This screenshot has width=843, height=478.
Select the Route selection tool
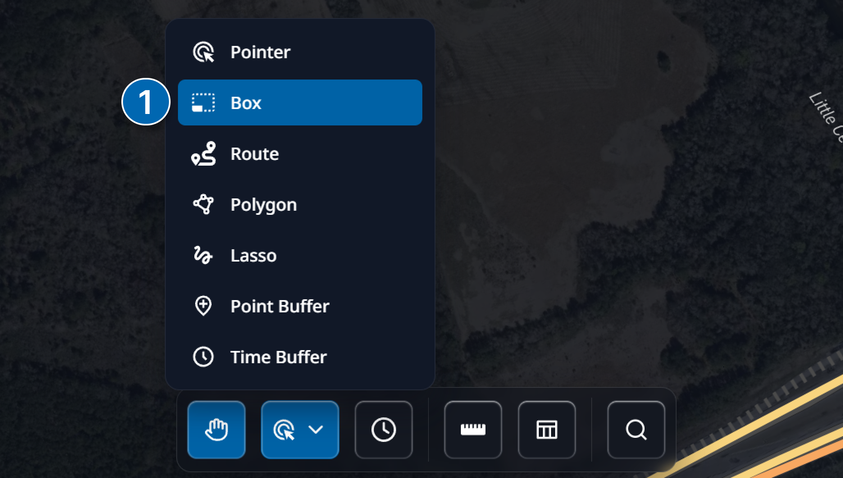254,154
